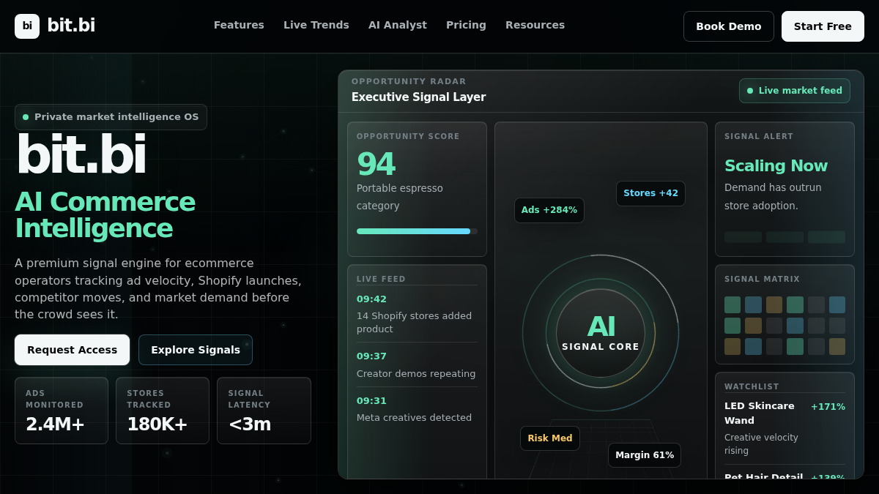Click the Demand has outrun store adoption text
This screenshot has height=494, width=879.
[x=773, y=197]
